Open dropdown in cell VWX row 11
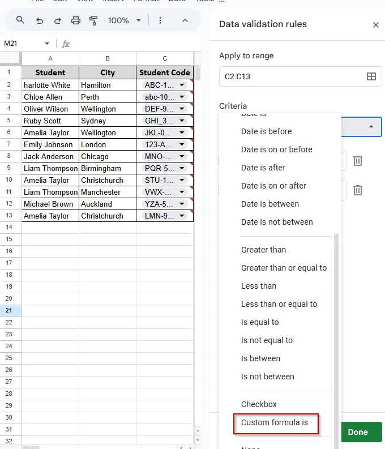The height and width of the screenshot is (449, 385). (x=182, y=192)
